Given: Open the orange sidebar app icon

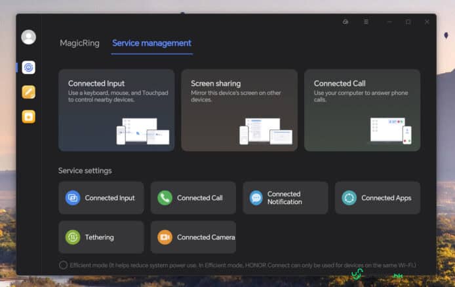Looking at the screenshot, I should coord(28,116).
